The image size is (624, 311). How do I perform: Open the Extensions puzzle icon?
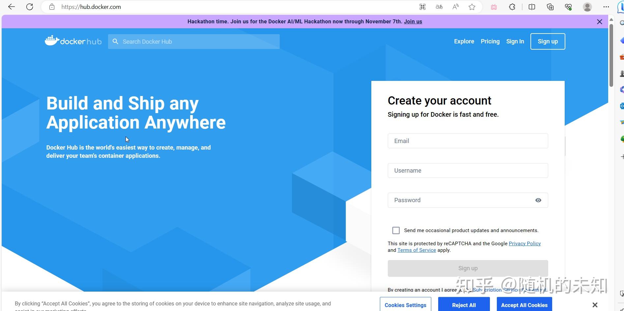(512, 7)
